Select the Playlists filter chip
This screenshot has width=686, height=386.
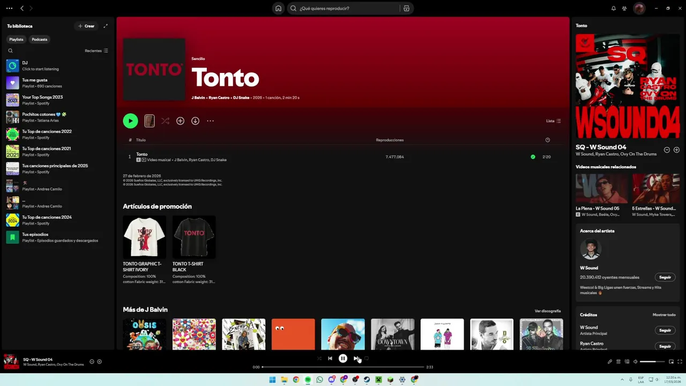[16, 39]
